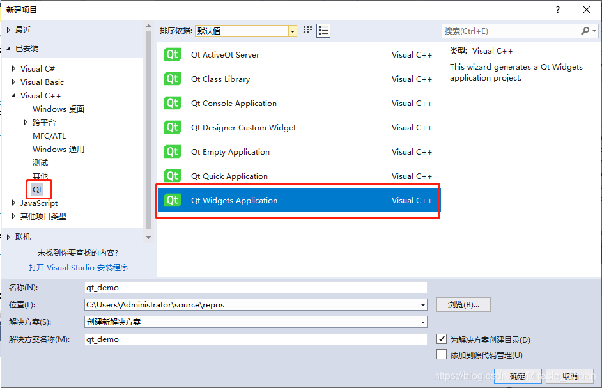602x388 pixels.
Task: Click the Qt Designer Custom Widget icon
Action: tap(173, 127)
